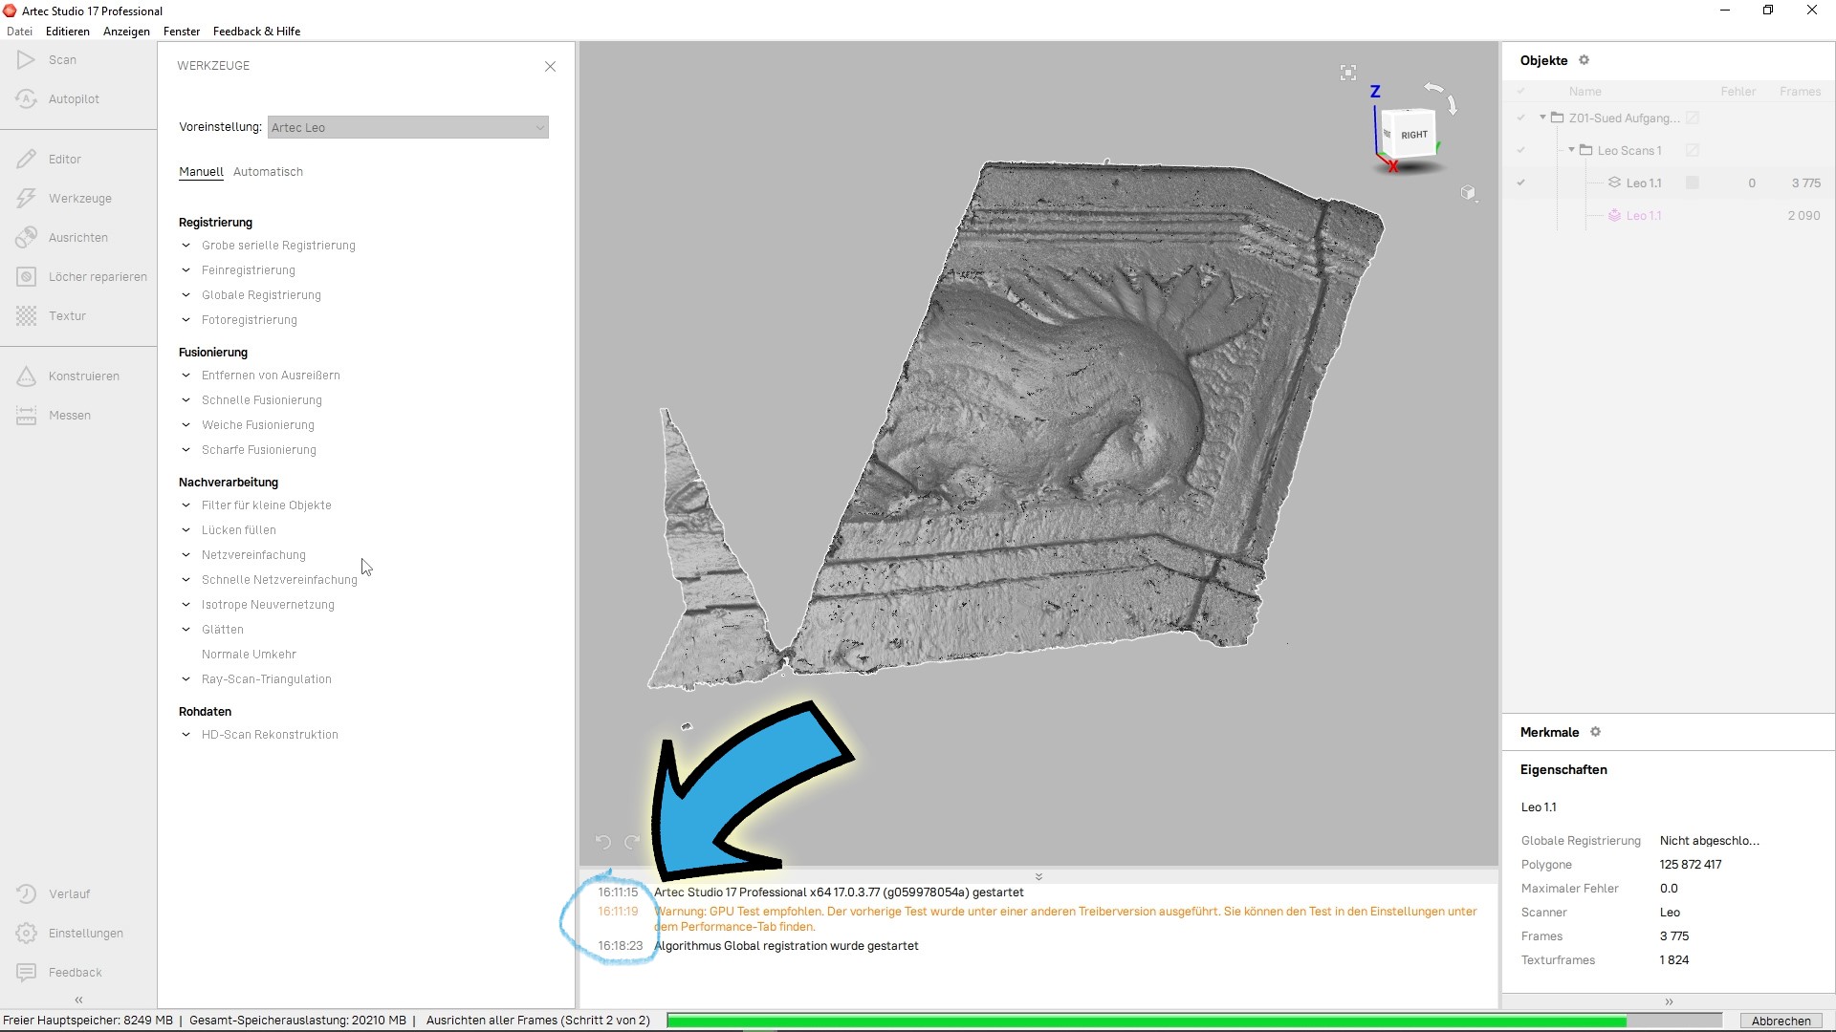Open the Anzeigen menu

126,32
